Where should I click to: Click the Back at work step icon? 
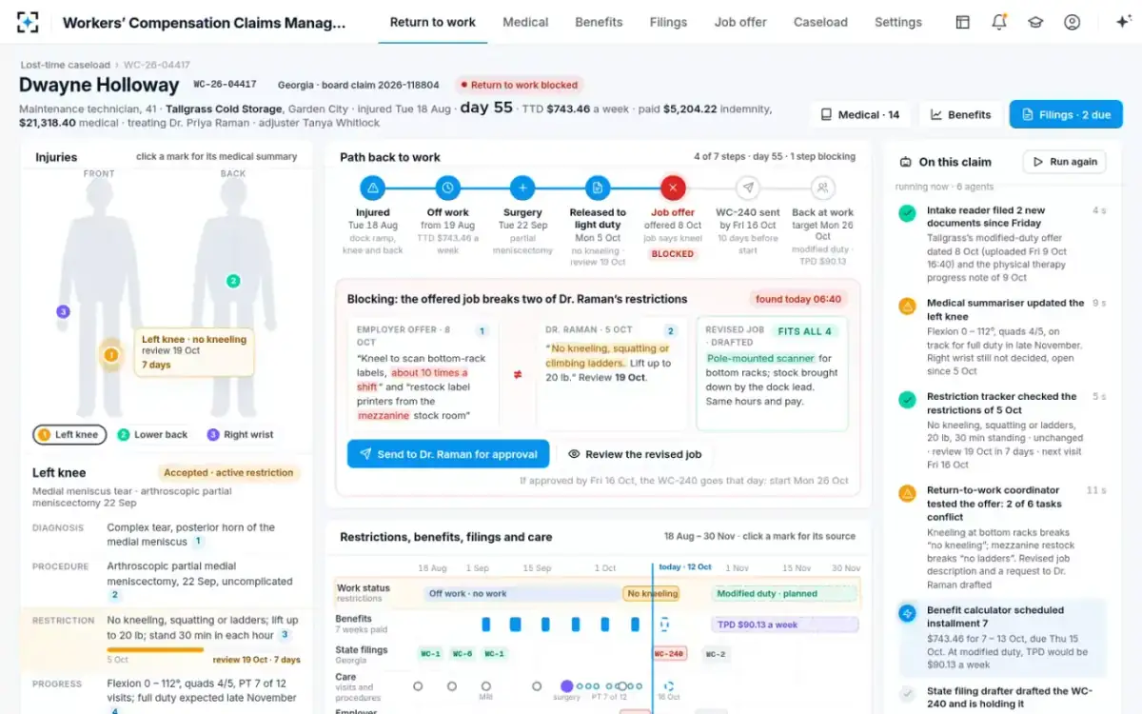pos(823,188)
